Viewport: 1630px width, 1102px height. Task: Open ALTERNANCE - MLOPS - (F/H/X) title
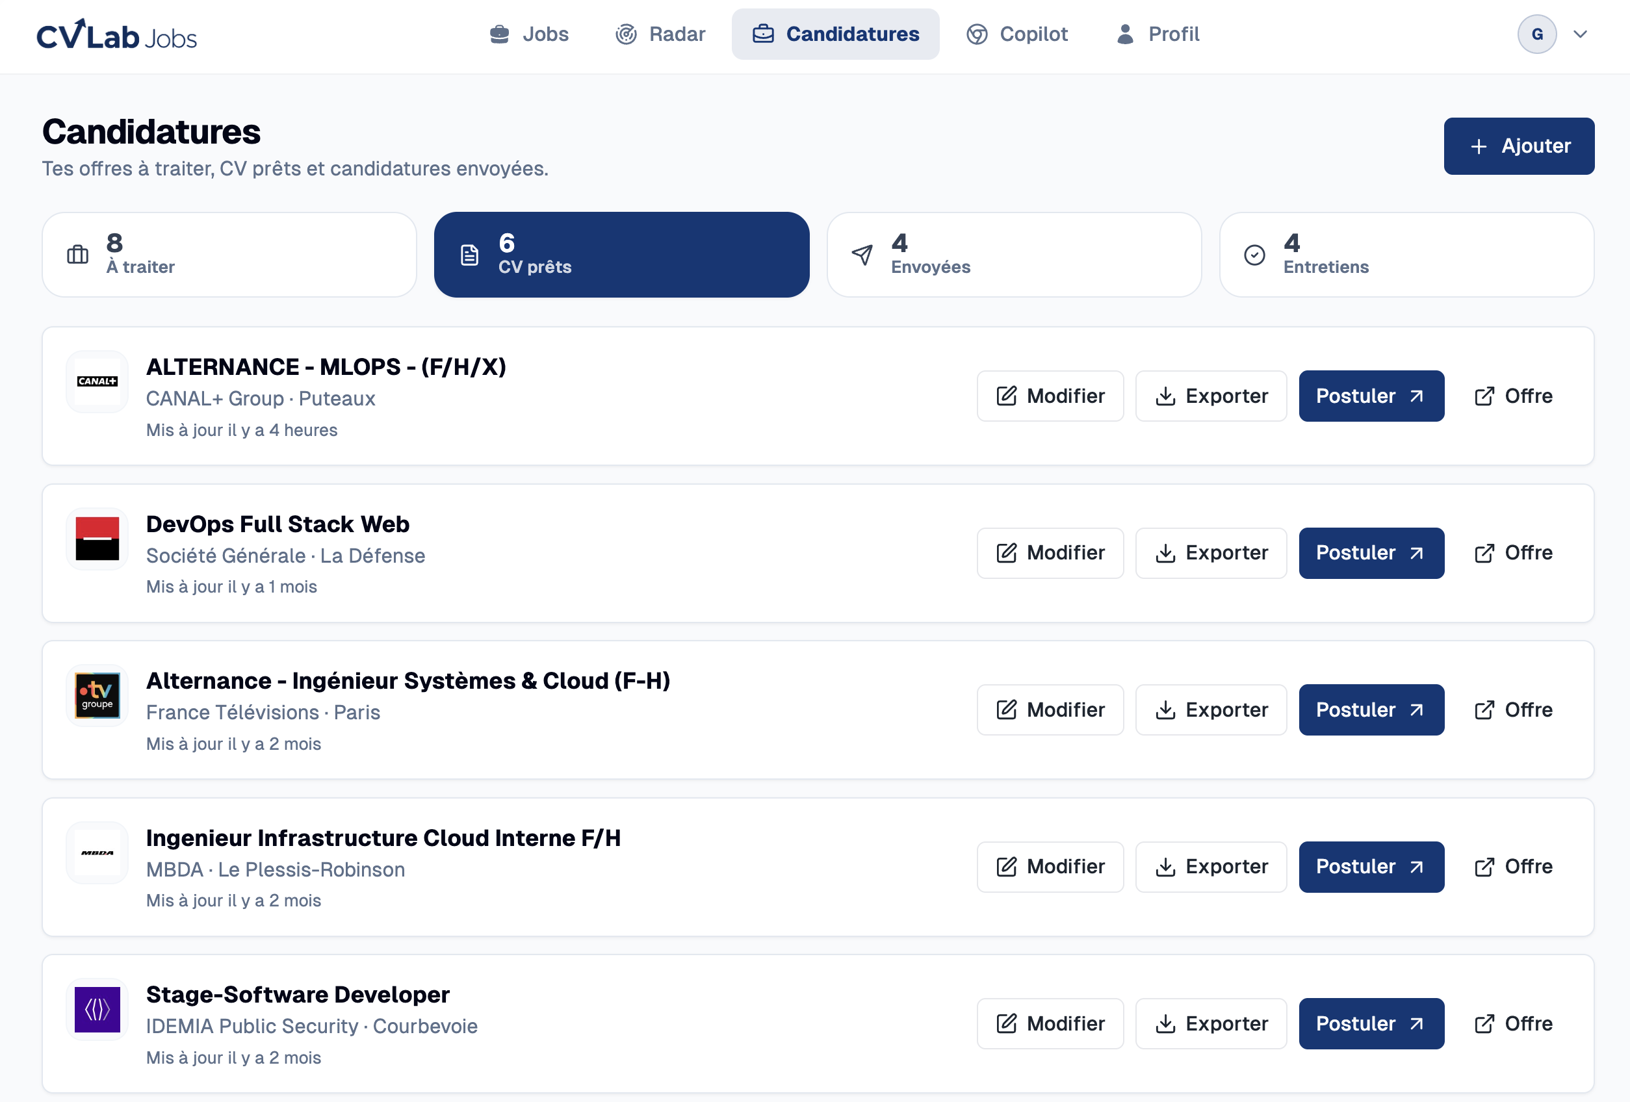[x=326, y=366]
